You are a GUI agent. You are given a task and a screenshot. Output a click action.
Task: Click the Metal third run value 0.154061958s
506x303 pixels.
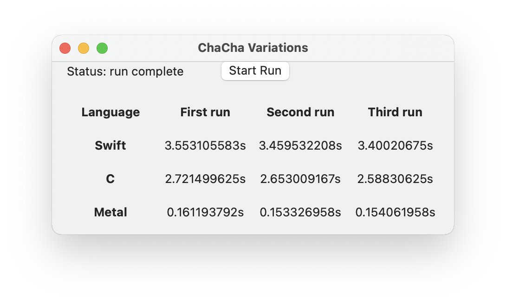pos(395,212)
